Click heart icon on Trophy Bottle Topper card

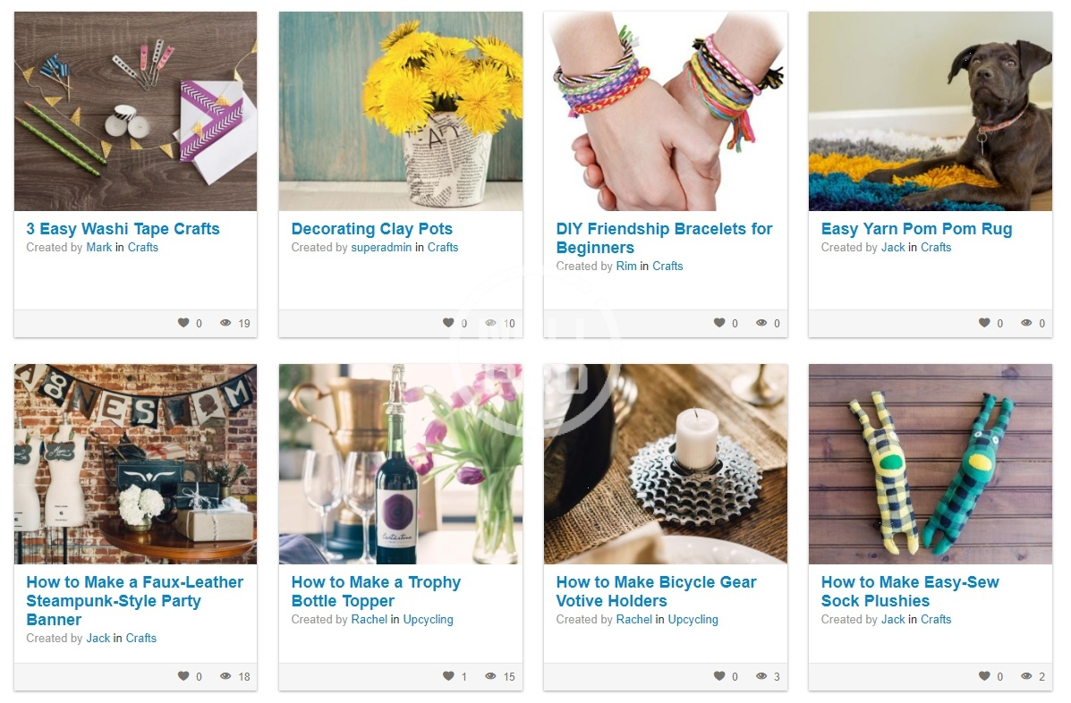click(x=448, y=676)
